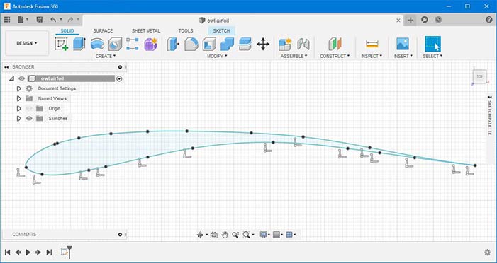Image resolution: width=497 pixels, height=263 pixels.
Task: Toggle the owl airfoil component activation radio
Action: tap(119, 78)
